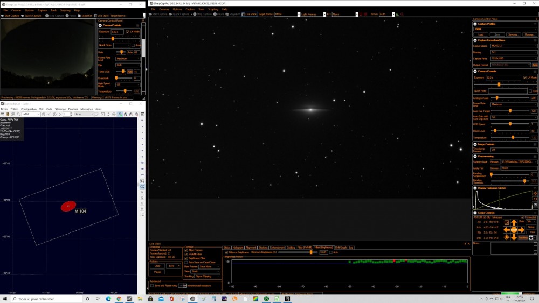Screen dimensions: 539x303
Task: Click Browse next to Subtract Dark
Action: tap(494, 161)
